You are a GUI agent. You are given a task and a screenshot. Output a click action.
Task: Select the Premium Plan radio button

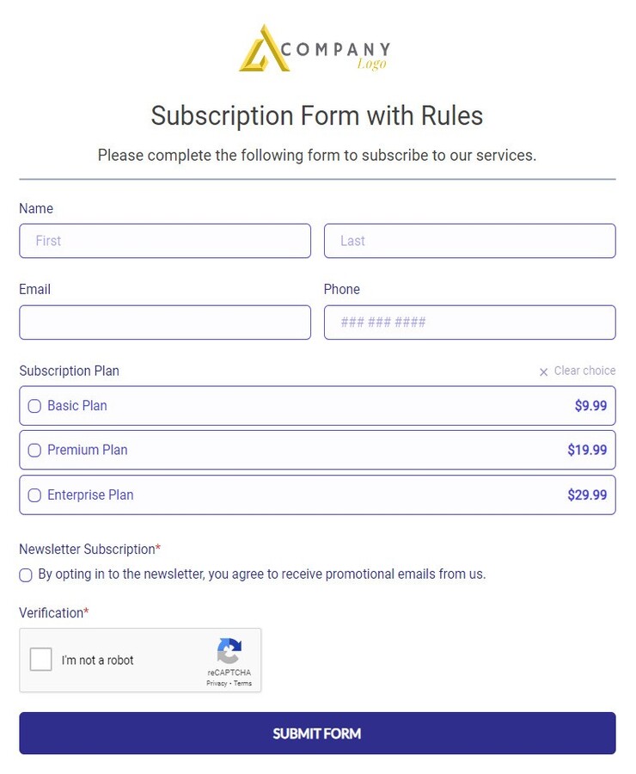pos(34,450)
